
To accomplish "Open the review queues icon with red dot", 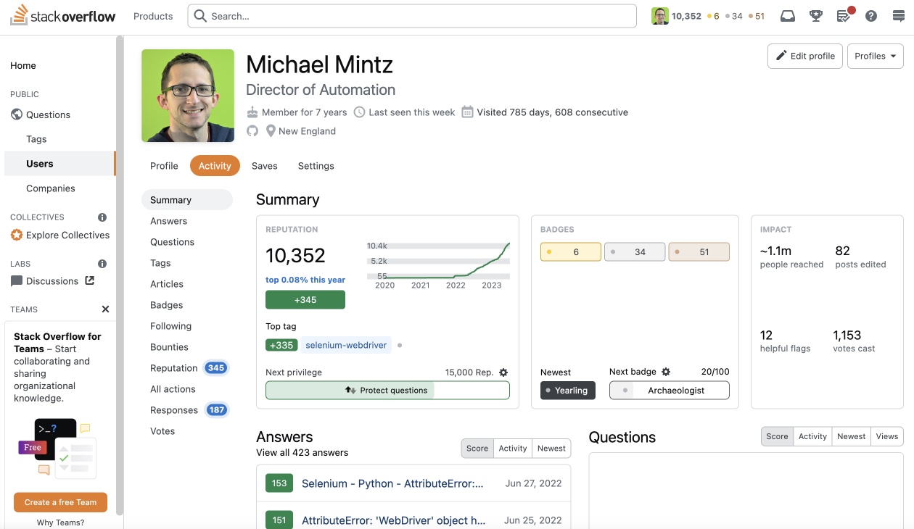I will click(x=844, y=16).
